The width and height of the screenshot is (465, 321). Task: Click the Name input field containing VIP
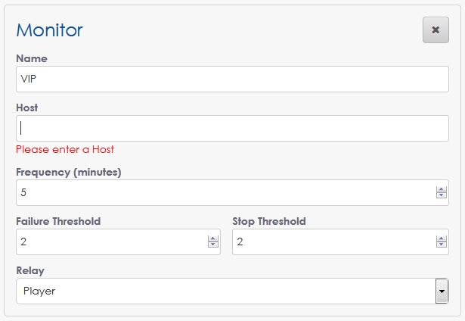[227, 79]
